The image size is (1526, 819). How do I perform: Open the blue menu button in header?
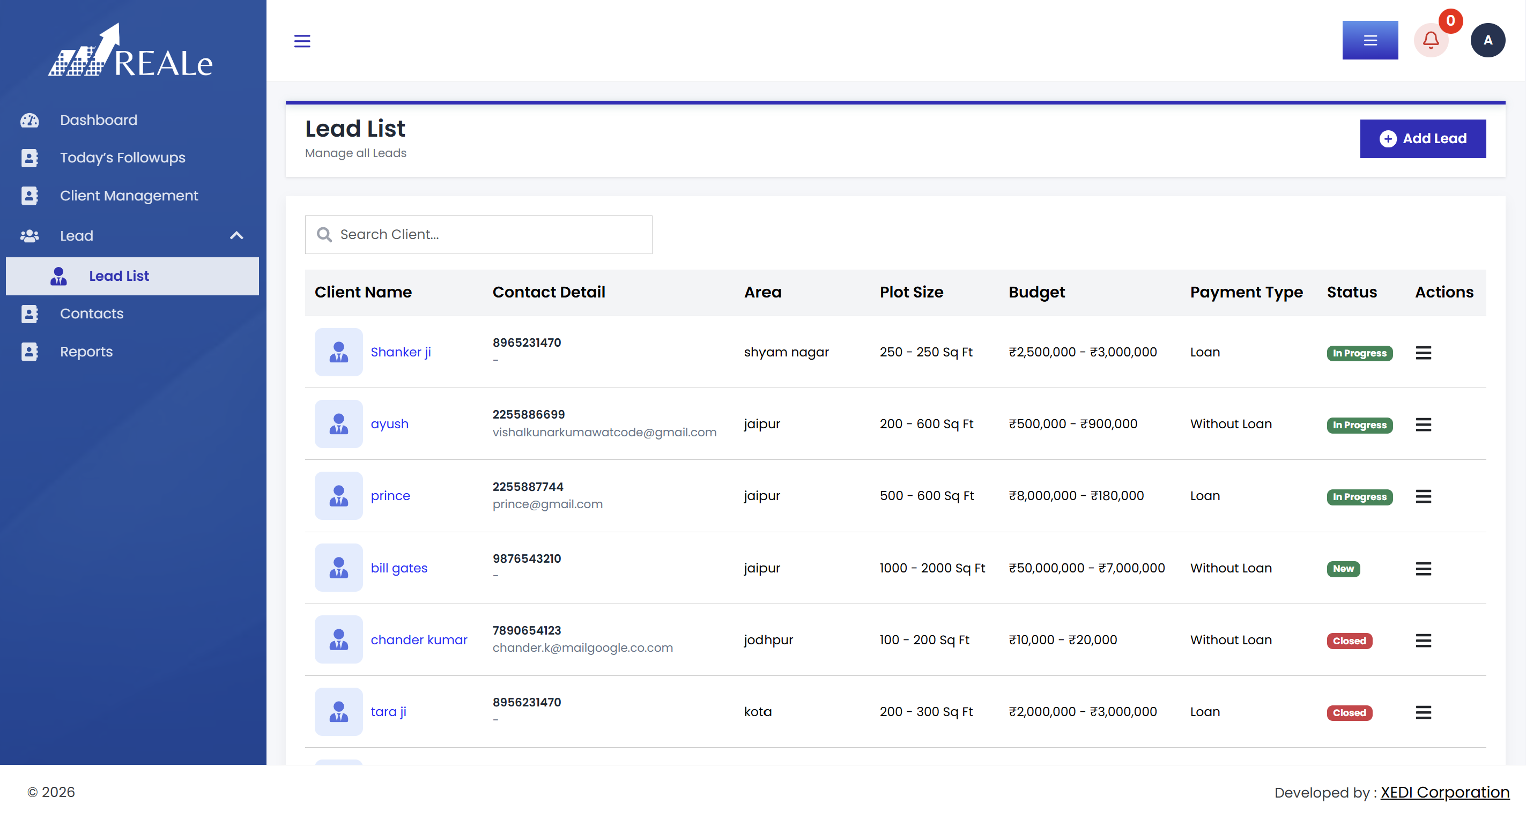tap(1369, 40)
